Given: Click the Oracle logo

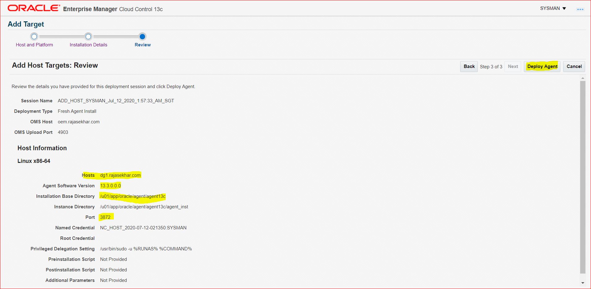Looking at the screenshot, I should (34, 8).
